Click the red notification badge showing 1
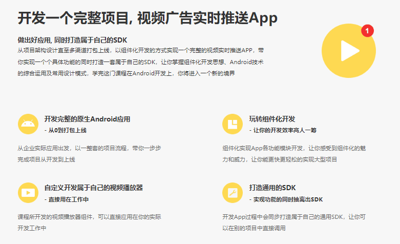 pyautogui.click(x=367, y=31)
